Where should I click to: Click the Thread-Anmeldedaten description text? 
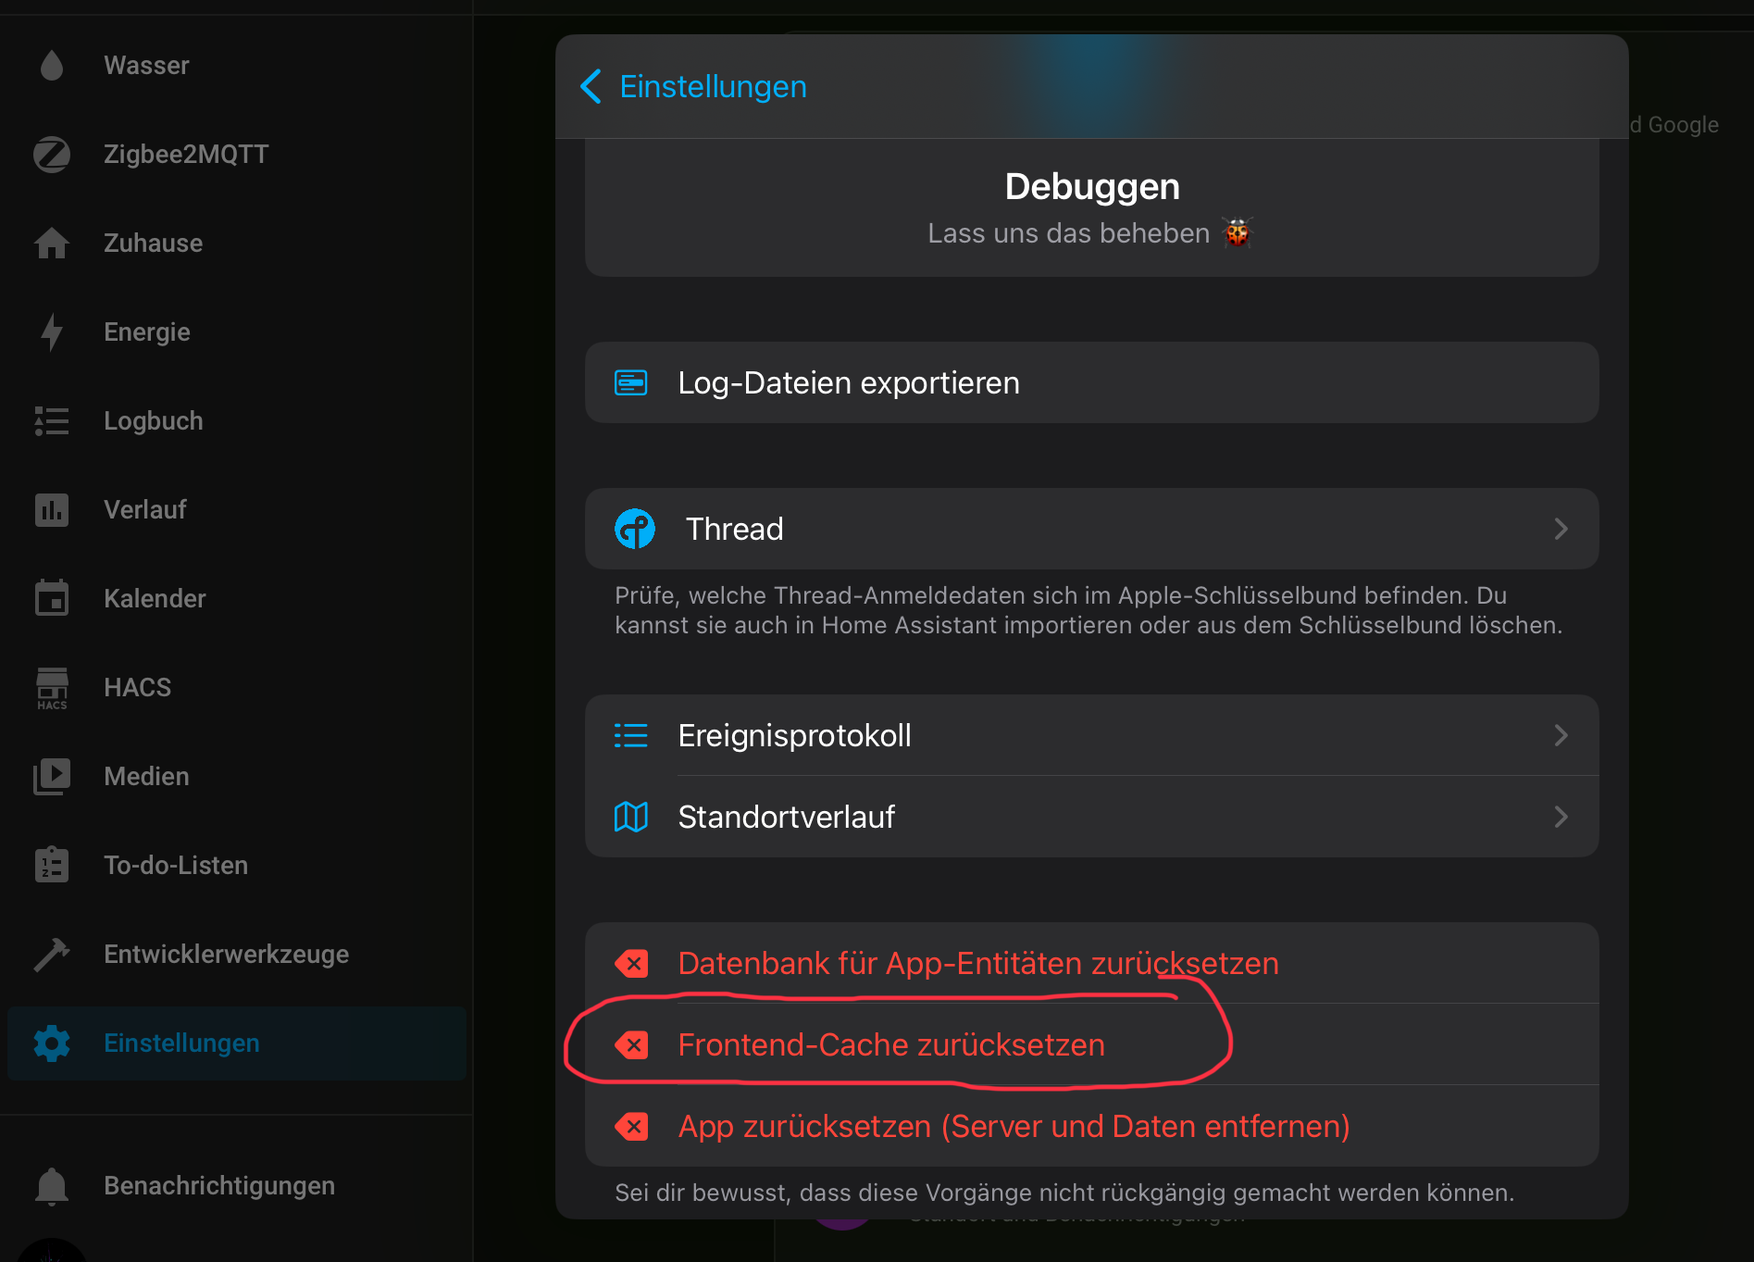1088,610
